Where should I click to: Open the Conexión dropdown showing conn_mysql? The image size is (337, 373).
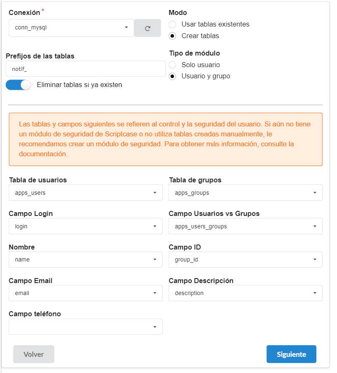[x=70, y=28]
